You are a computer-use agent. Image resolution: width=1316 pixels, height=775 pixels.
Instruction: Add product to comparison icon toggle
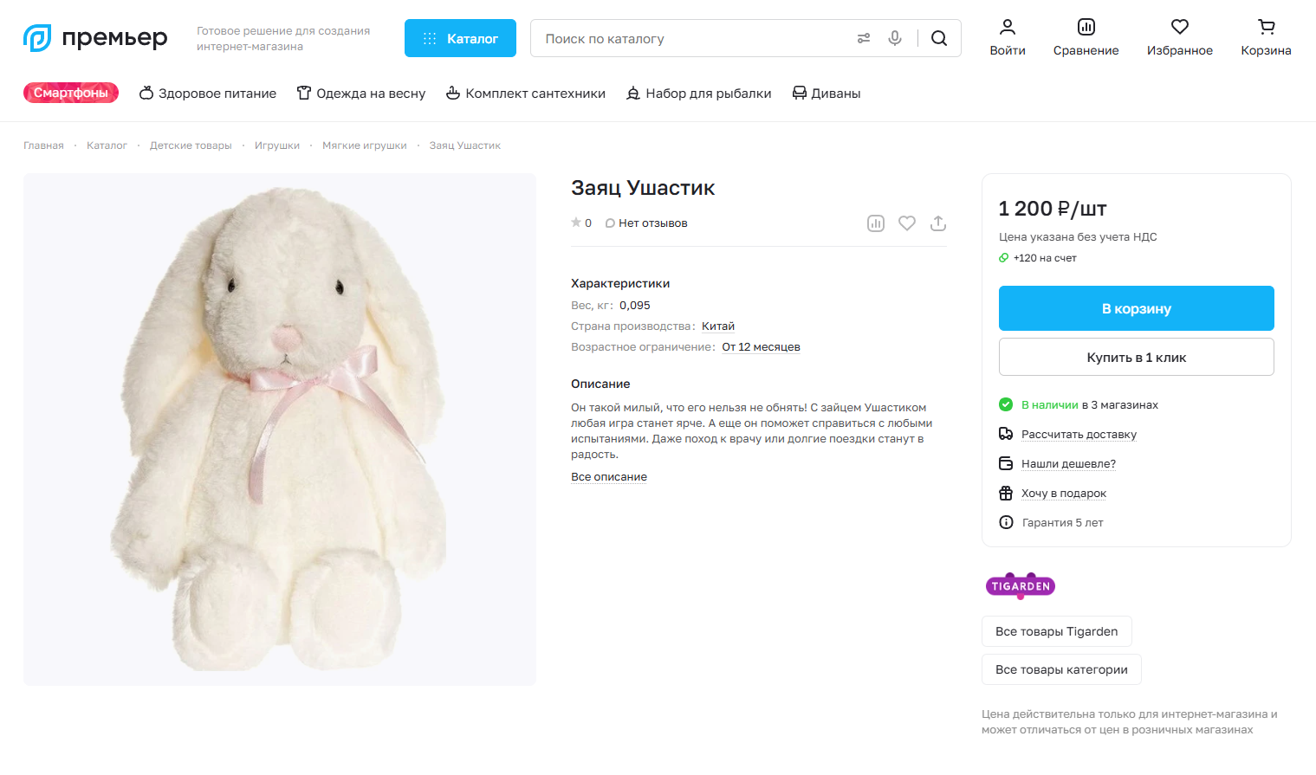point(876,223)
